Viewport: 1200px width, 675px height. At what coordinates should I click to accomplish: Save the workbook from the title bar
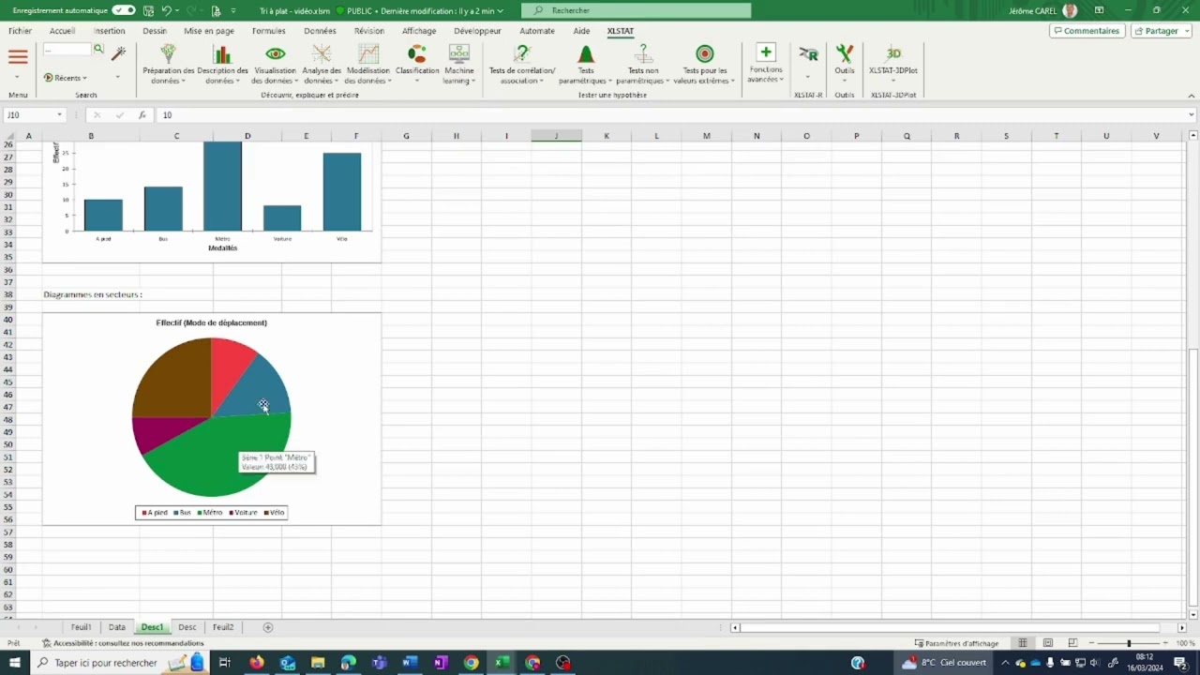(x=148, y=10)
